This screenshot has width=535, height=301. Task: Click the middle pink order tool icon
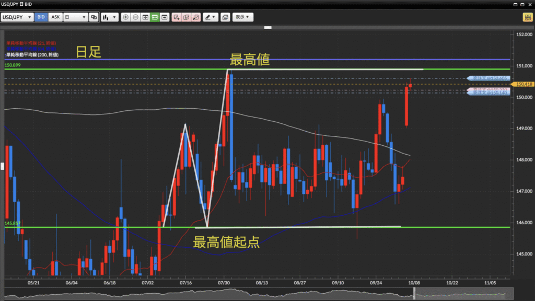tap(186, 17)
